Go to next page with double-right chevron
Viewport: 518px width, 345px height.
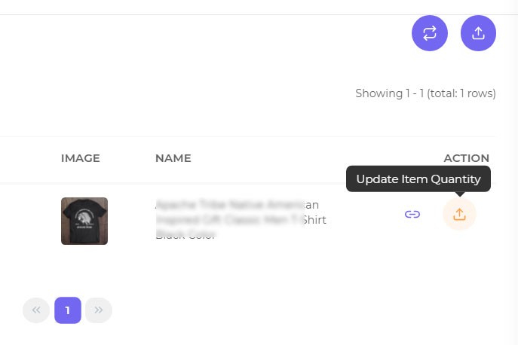point(99,310)
